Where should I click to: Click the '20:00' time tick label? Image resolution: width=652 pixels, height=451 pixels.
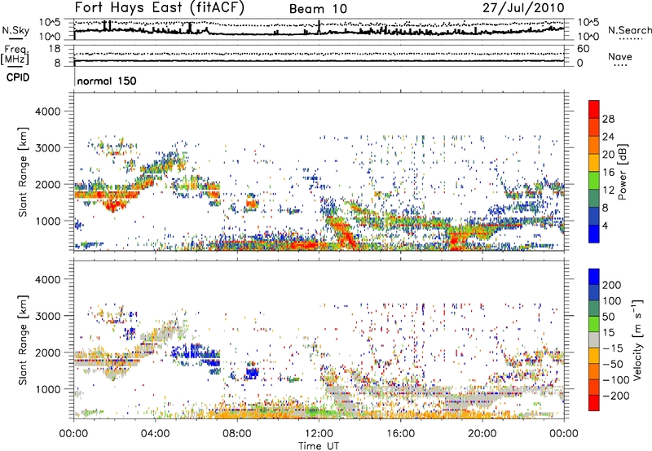(482, 434)
